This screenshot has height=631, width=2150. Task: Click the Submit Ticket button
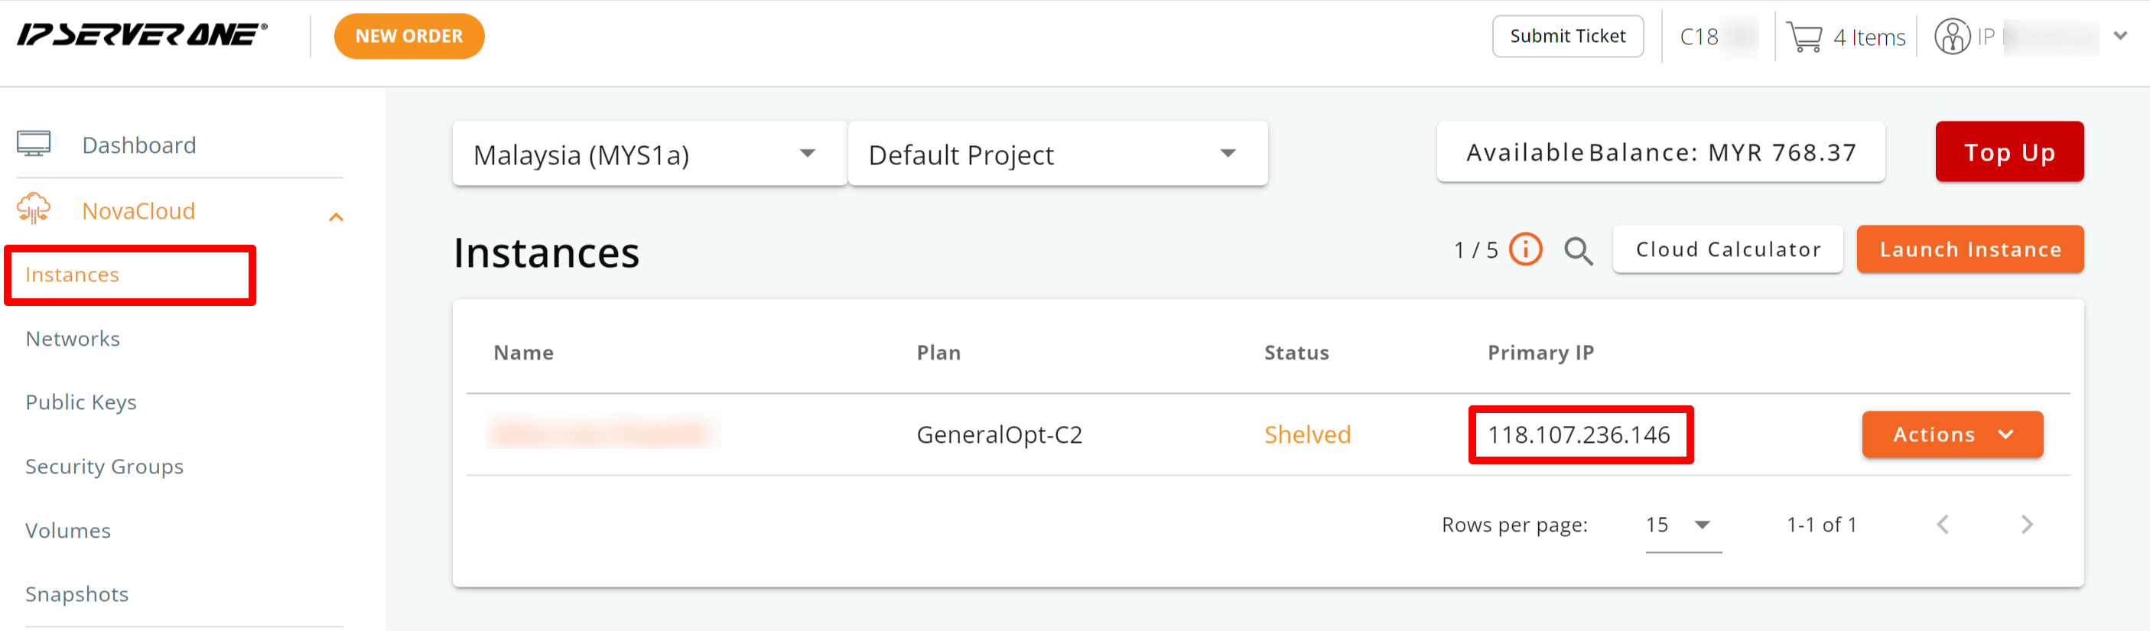tap(1566, 37)
